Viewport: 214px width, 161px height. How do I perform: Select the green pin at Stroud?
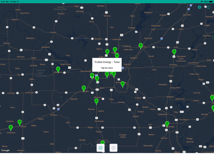click(20, 123)
